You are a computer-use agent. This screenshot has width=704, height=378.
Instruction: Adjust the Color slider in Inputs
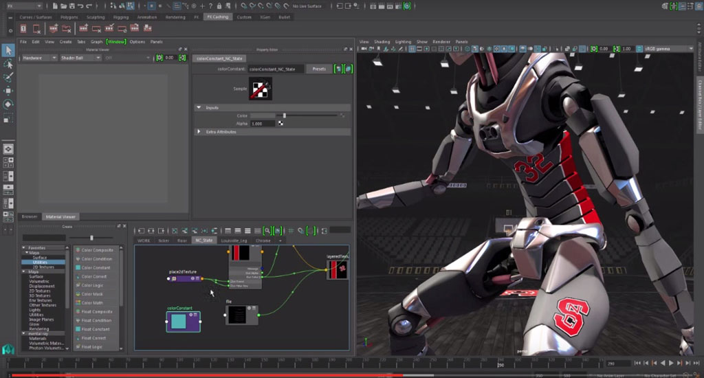pyautogui.click(x=285, y=115)
